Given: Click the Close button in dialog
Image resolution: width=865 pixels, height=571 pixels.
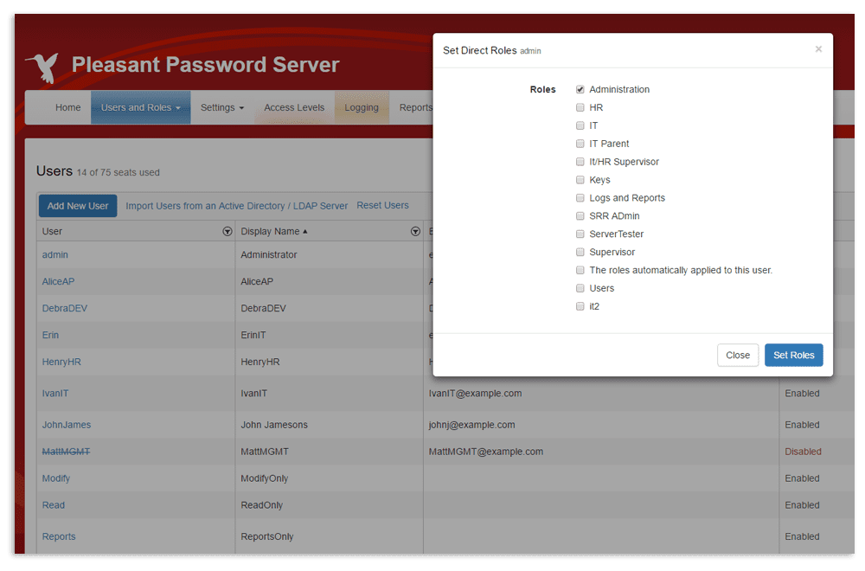Looking at the screenshot, I should coord(738,356).
